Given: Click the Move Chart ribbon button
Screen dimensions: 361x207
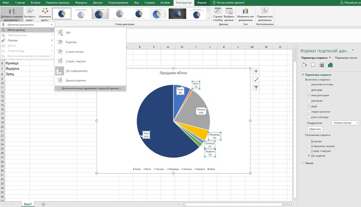Looking at the screenshot, I should [266, 13].
